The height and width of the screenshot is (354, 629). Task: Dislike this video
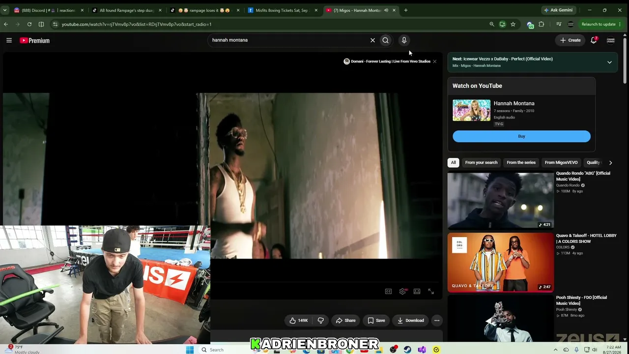(x=321, y=321)
